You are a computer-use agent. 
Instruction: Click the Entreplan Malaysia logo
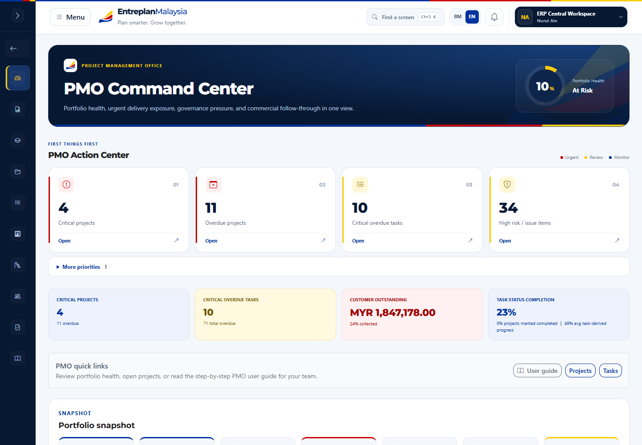143,17
